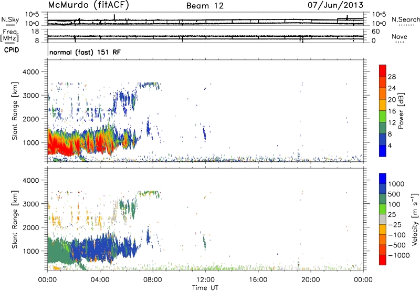This screenshot has height=291, width=420.
Task: Click the Nave legend label
Action: click(400, 37)
